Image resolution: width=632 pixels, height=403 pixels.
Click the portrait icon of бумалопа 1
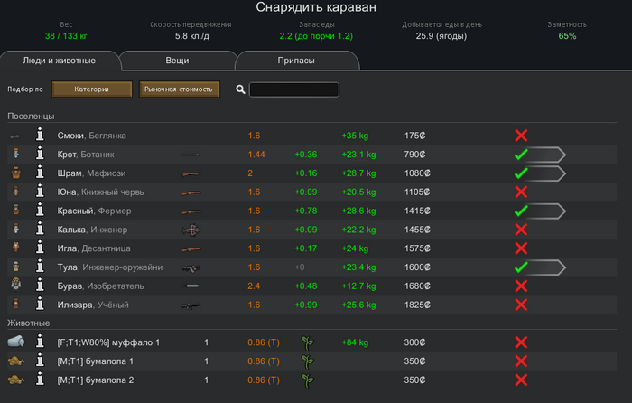[16, 361]
